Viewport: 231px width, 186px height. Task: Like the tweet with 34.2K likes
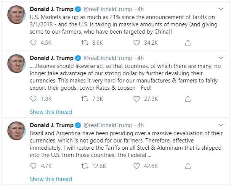tap(137, 43)
